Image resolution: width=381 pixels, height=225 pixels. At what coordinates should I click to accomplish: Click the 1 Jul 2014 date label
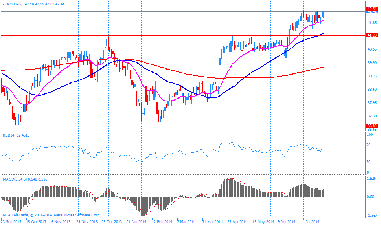(311, 221)
